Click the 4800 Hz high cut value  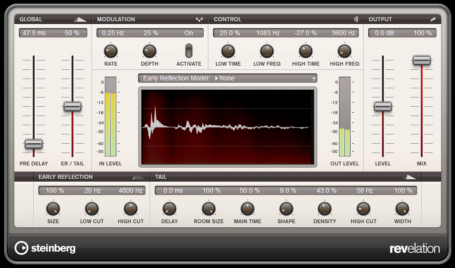pos(131,191)
